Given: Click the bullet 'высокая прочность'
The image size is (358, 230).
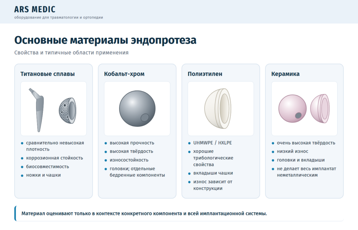Looking at the screenshot, I should click(x=132, y=143).
